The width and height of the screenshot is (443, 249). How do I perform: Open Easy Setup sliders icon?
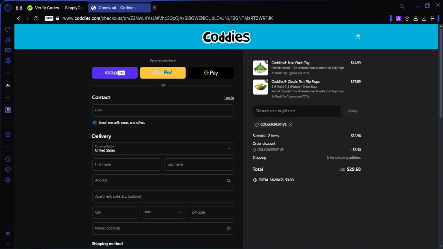(432, 18)
